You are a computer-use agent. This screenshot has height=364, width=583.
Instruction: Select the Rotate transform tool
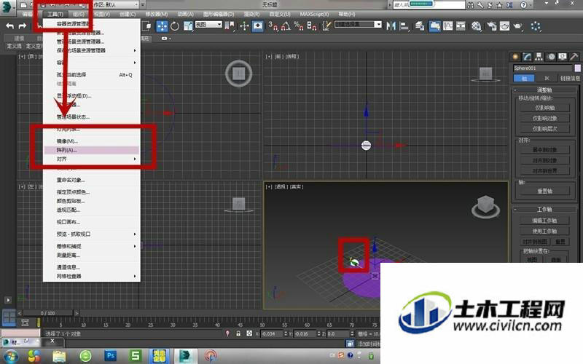click(175, 26)
